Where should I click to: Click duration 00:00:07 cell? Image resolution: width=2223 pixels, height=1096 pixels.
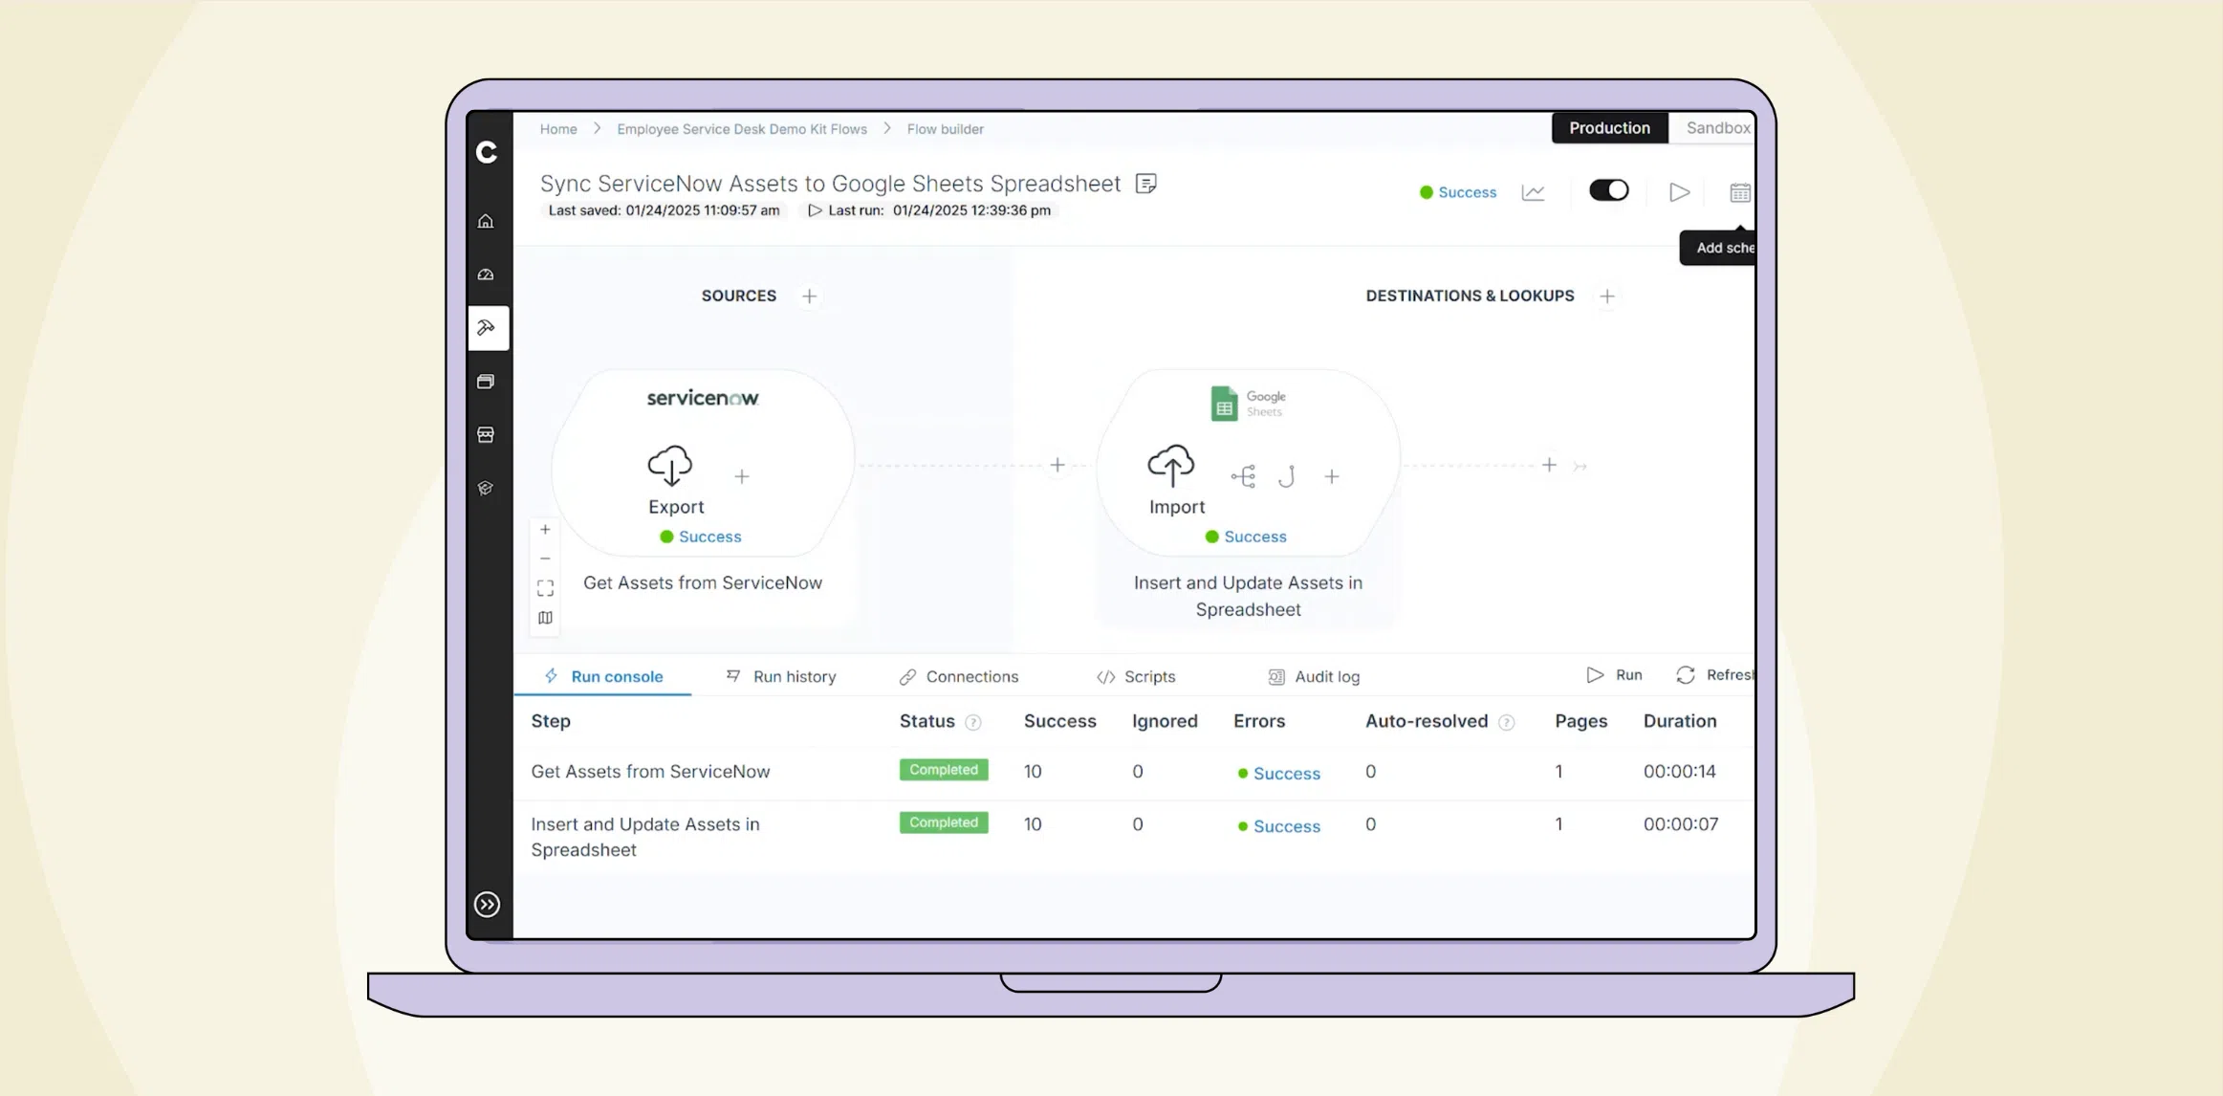tap(1681, 824)
